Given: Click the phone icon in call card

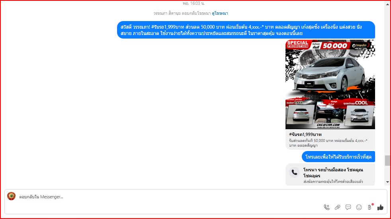Looking at the screenshot, I should (x=295, y=172).
